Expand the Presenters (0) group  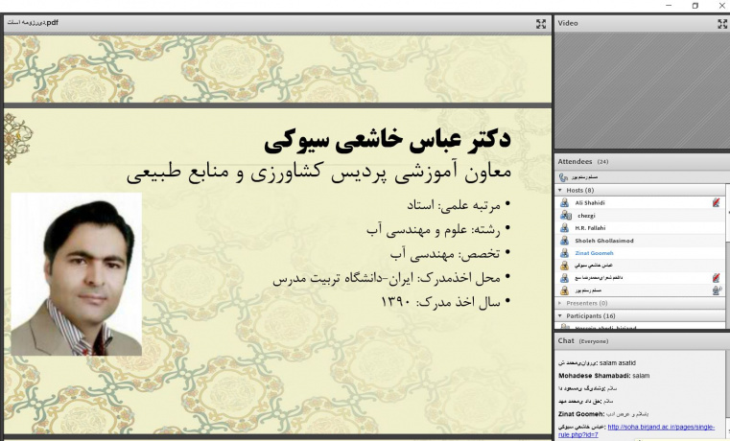point(560,303)
